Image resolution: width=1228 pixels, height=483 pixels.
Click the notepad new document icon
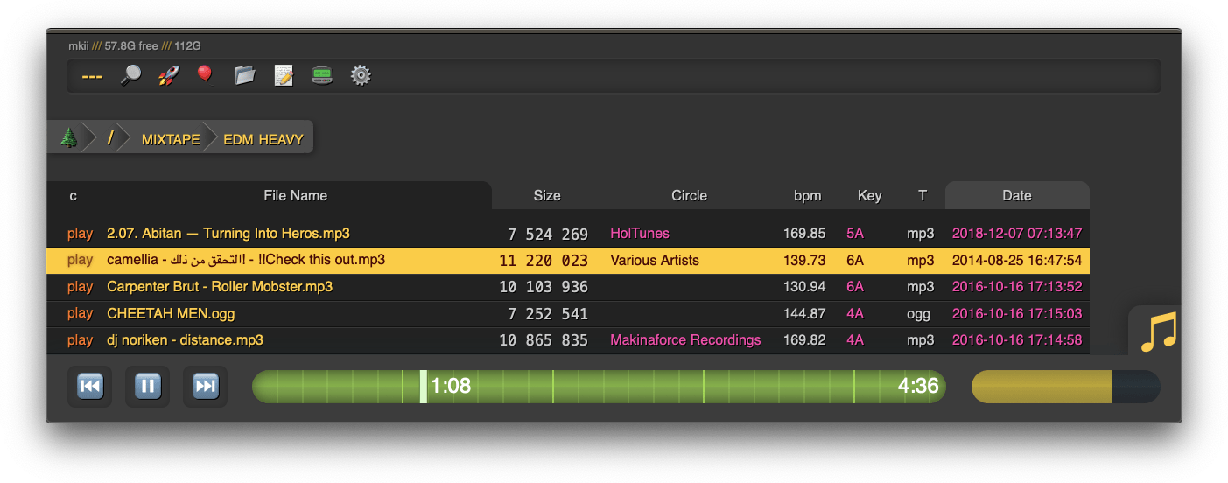[284, 75]
